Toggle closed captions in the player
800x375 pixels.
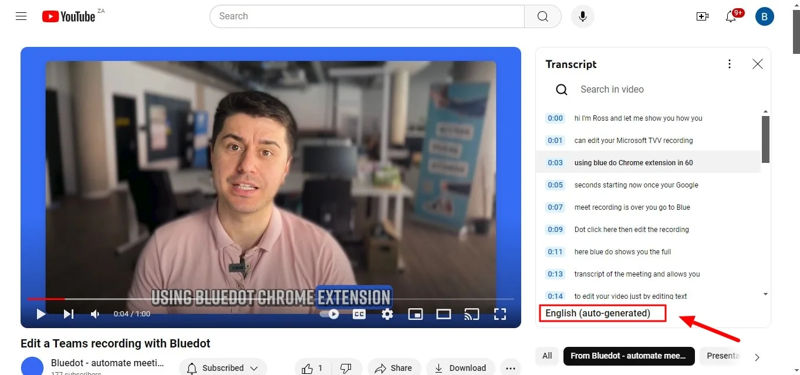point(359,313)
